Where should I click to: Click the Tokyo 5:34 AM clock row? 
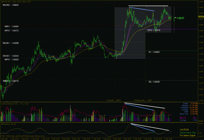[190, 103]
